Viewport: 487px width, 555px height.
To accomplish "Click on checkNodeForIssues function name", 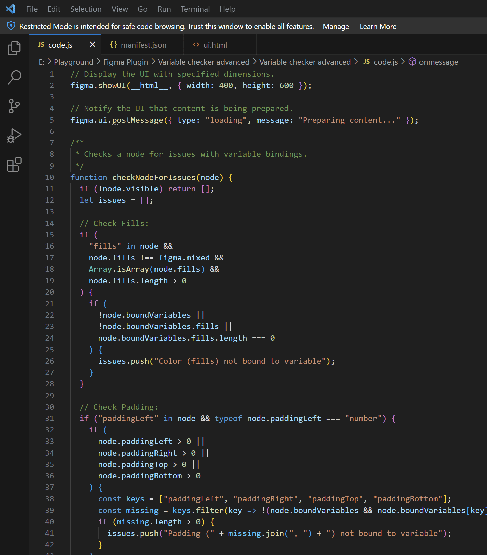I will pos(154,177).
